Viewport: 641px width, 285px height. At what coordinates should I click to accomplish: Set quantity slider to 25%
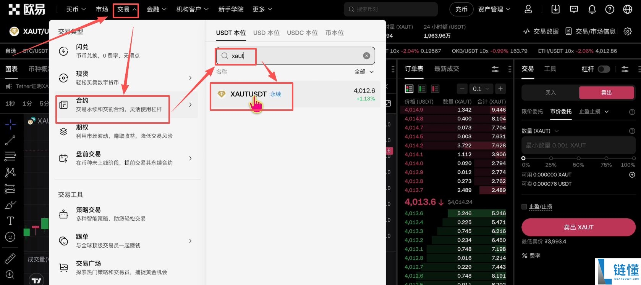click(551, 158)
